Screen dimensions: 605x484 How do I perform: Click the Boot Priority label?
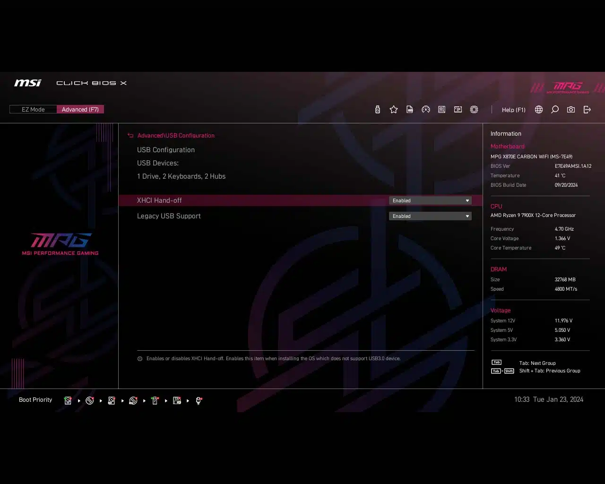(x=35, y=400)
